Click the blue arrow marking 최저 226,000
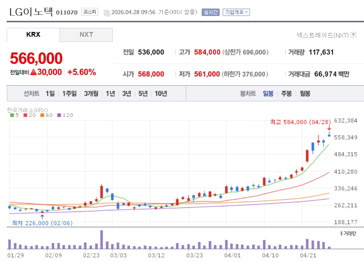364x262 pixels. coord(42,216)
